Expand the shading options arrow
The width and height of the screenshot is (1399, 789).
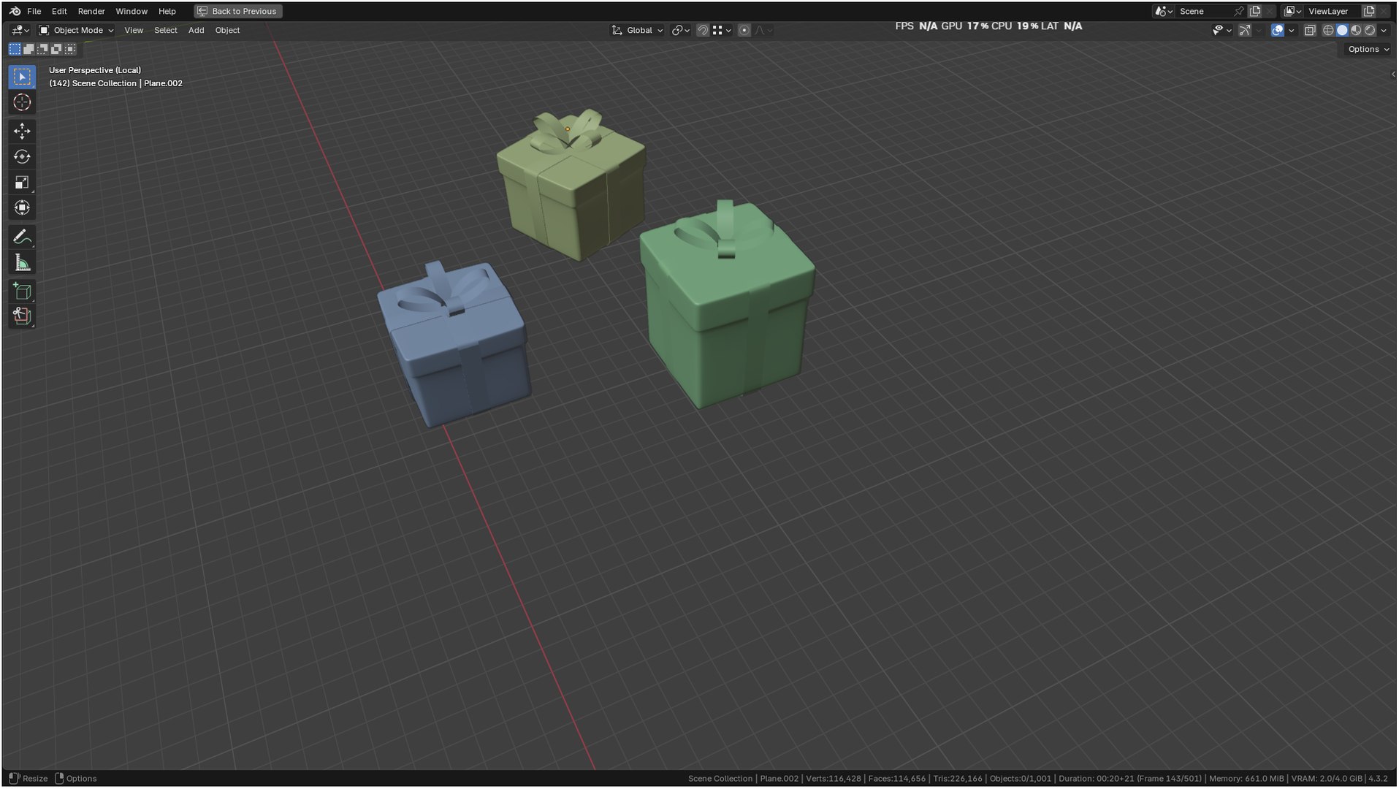pos(1384,31)
